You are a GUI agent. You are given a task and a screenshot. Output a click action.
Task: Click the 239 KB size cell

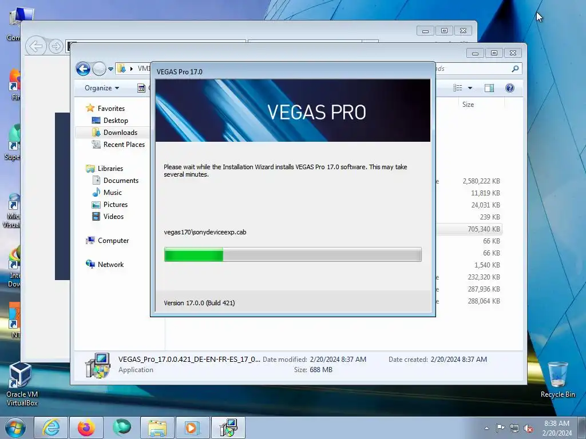tap(490, 217)
